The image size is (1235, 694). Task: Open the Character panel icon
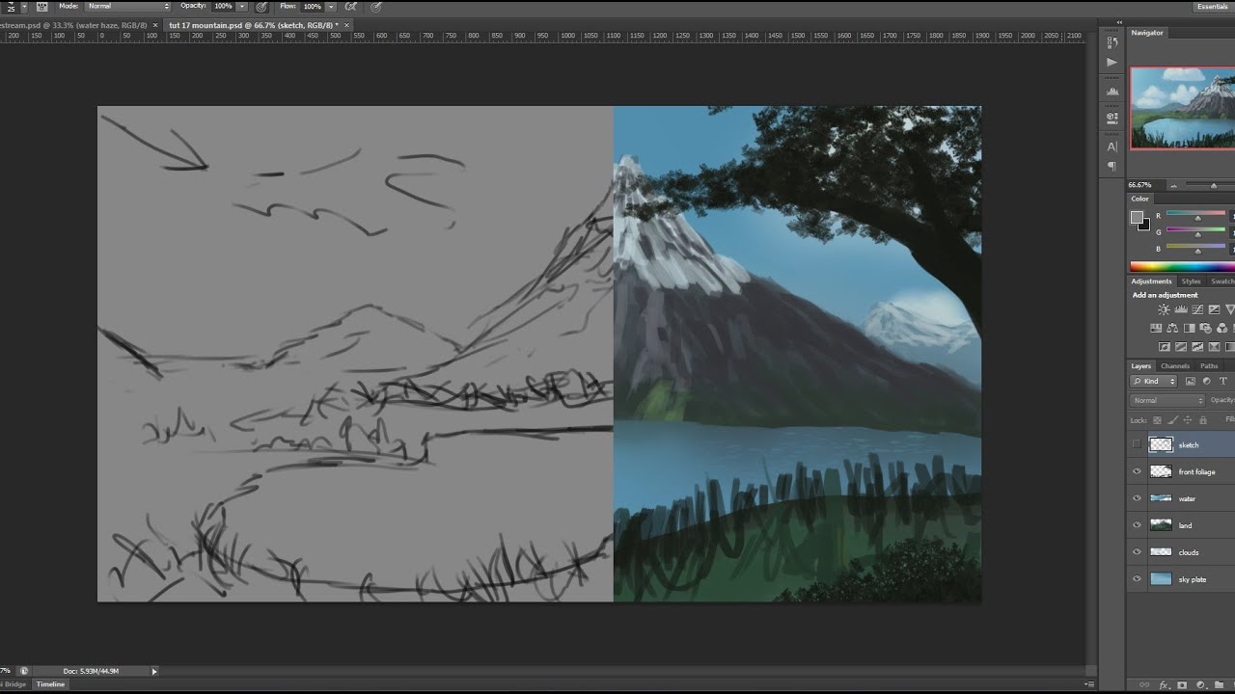point(1111,147)
